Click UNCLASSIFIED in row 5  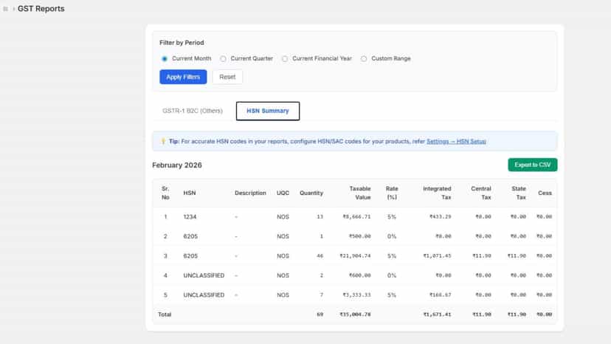[x=204, y=295]
